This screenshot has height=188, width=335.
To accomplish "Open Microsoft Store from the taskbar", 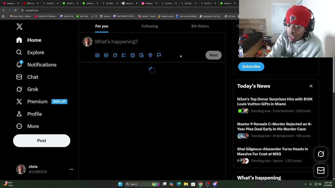I will click(193, 184).
